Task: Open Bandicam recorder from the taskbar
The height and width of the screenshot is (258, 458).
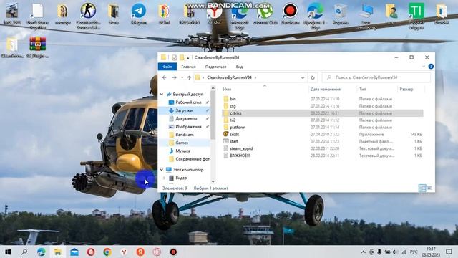Action: point(173,252)
